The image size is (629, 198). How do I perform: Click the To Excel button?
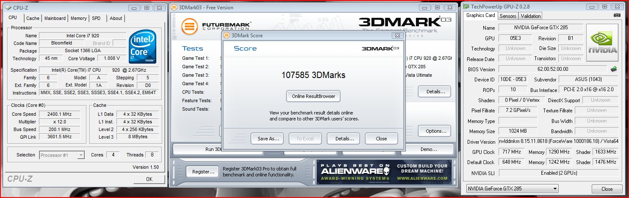(305, 139)
